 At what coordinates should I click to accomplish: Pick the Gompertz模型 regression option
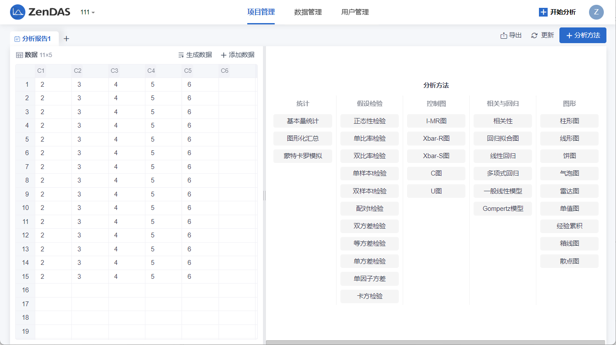tap(503, 209)
